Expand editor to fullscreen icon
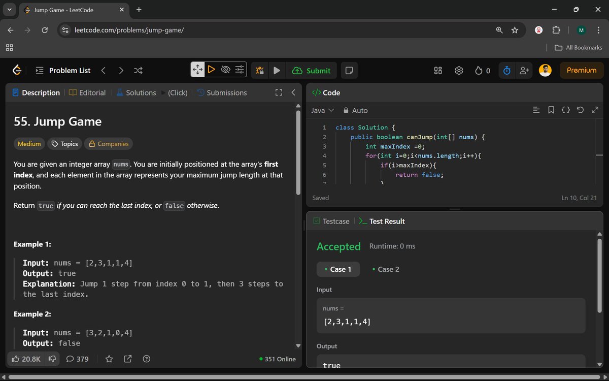The width and height of the screenshot is (609, 381). [595, 110]
